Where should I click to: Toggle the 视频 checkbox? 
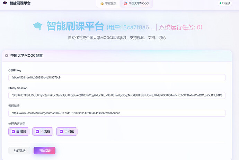(x=14, y=132)
